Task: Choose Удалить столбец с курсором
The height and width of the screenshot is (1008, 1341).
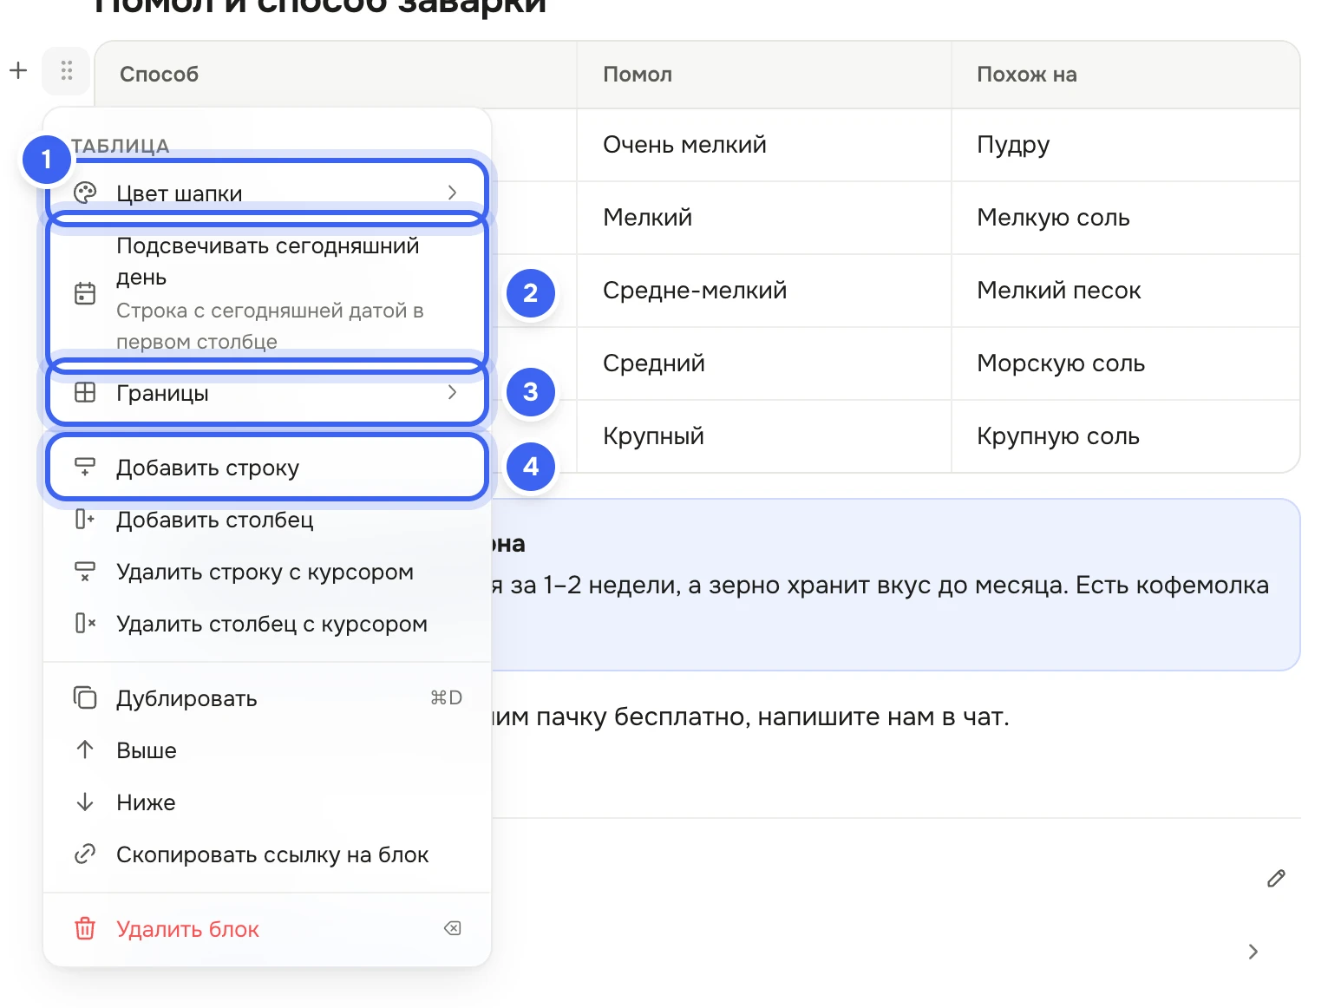Action: click(267, 624)
